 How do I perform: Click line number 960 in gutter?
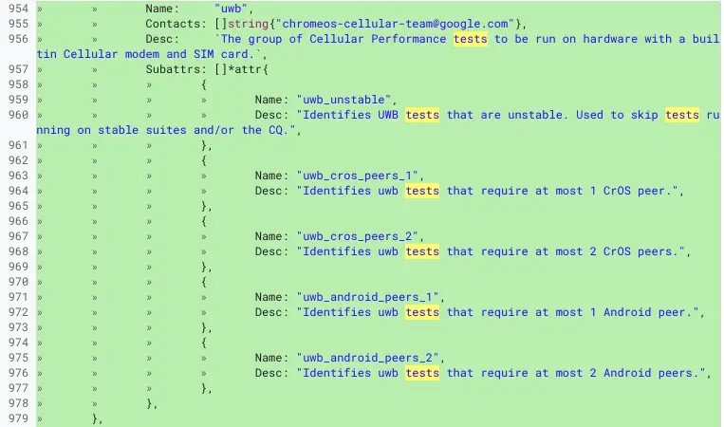click(18, 115)
